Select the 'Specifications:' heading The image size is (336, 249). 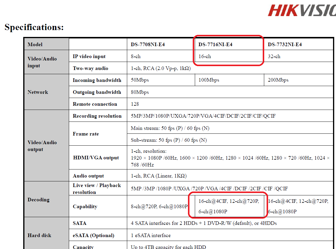[x=34, y=27]
